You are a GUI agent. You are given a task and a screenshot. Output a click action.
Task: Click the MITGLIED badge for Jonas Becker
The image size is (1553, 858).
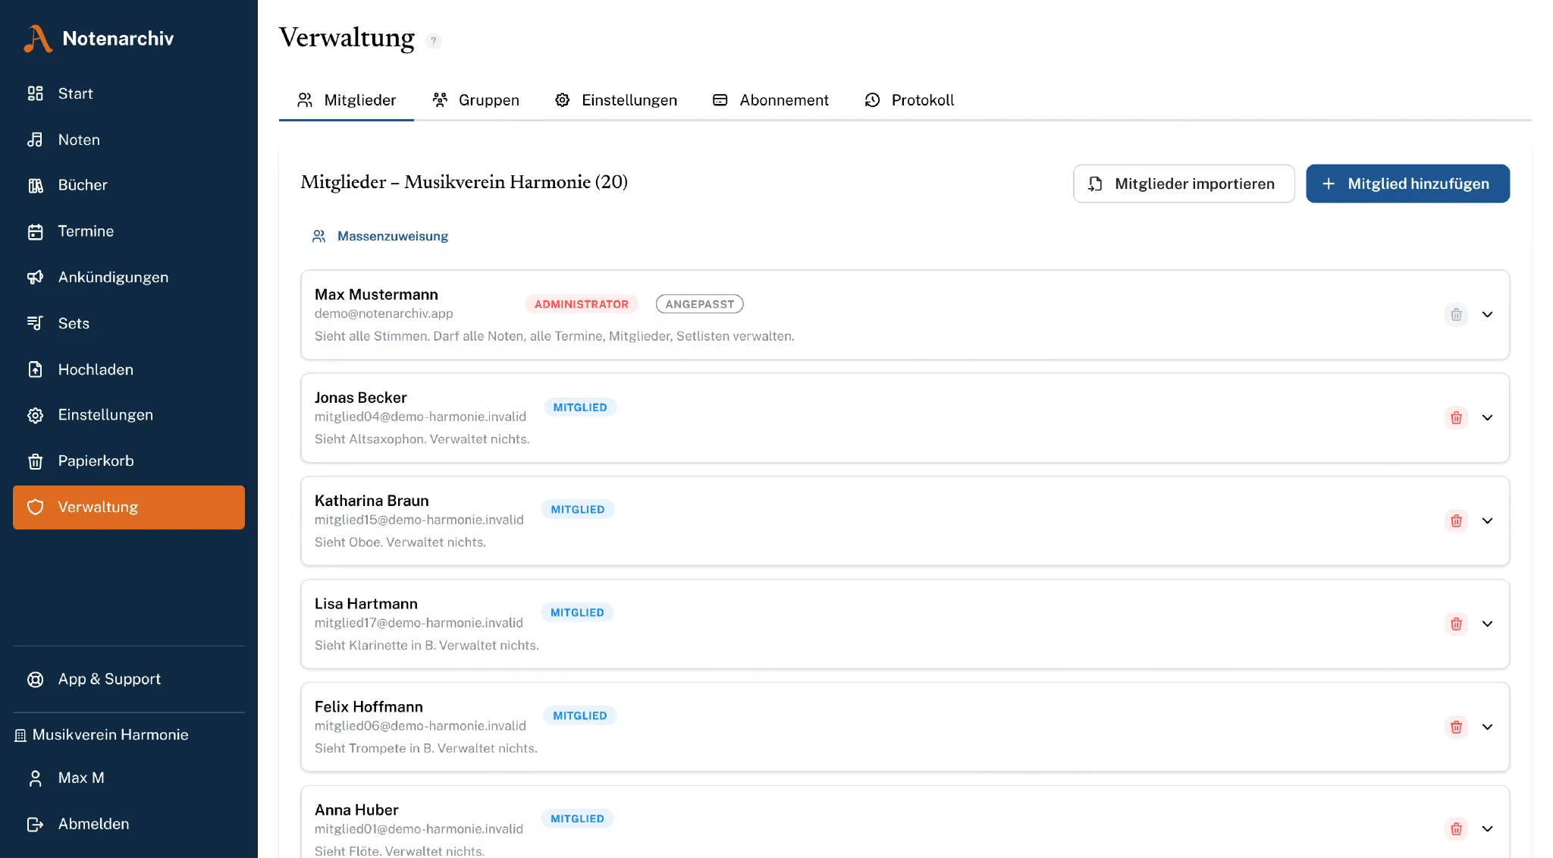coord(580,407)
